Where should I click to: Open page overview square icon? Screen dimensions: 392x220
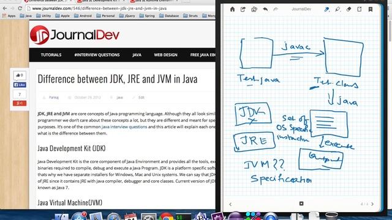(x=301, y=204)
